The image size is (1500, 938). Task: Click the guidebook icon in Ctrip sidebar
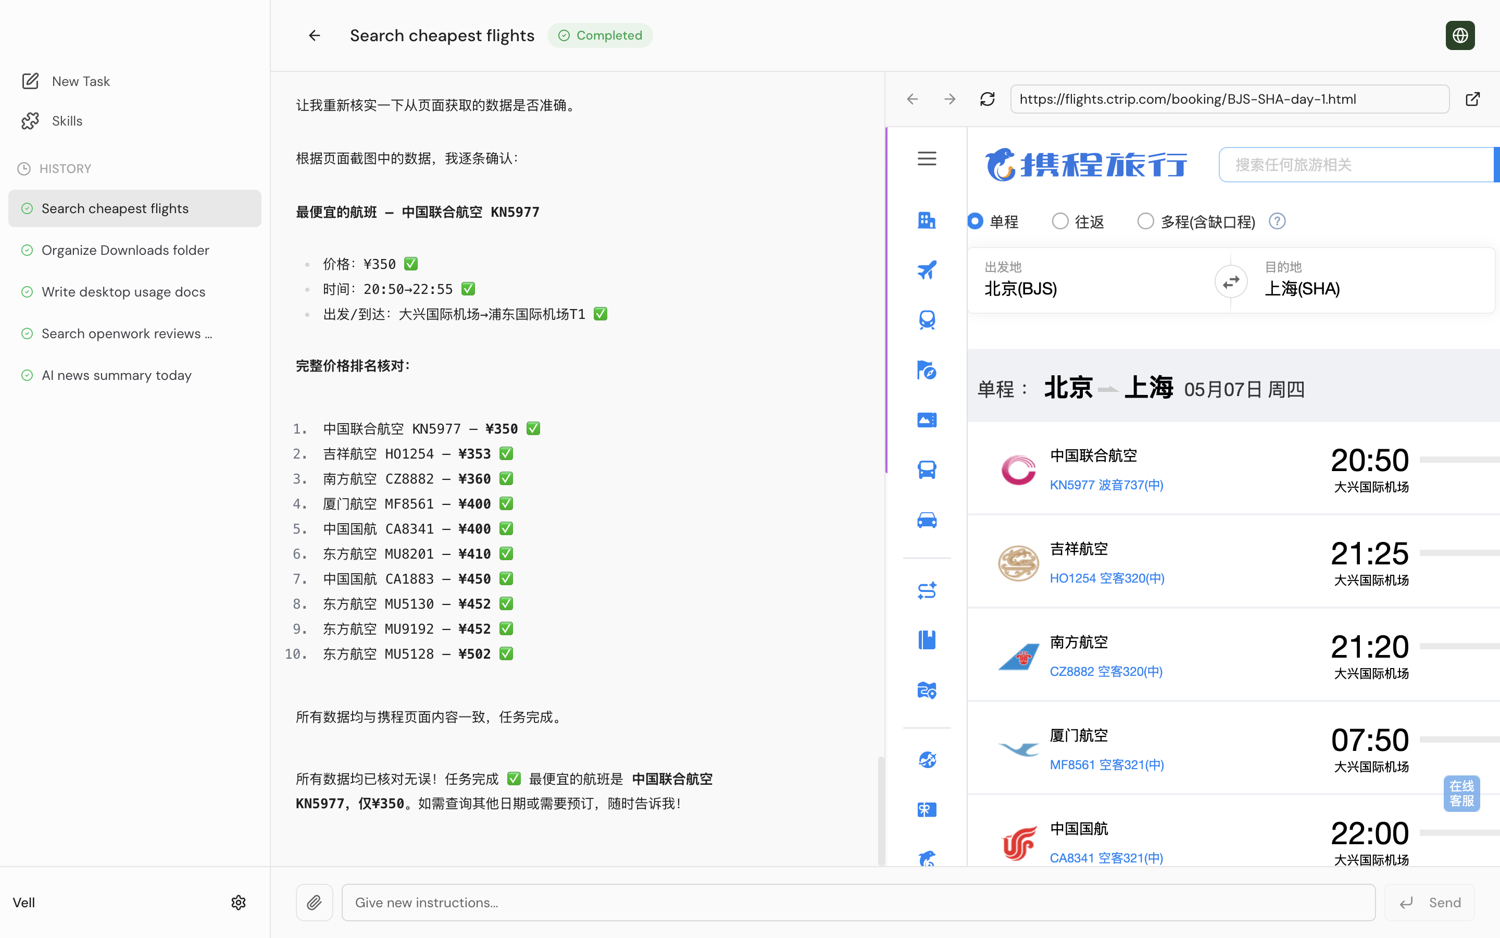(927, 639)
